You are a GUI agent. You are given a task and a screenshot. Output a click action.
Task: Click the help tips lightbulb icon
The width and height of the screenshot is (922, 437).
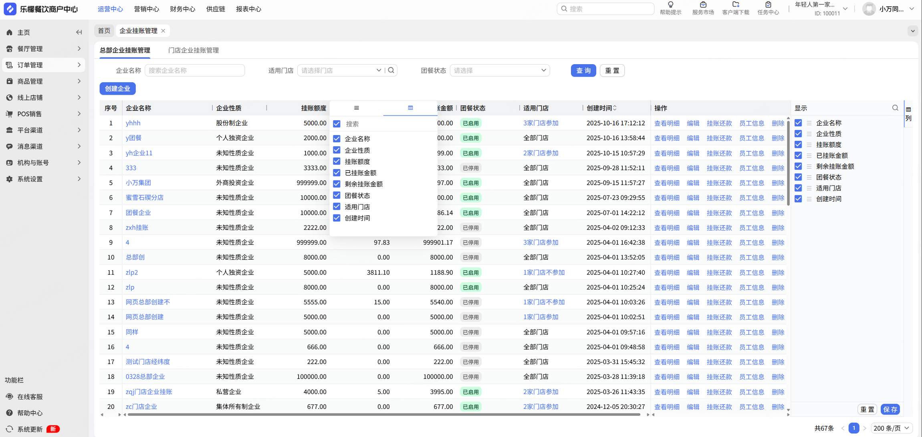pos(670,5)
